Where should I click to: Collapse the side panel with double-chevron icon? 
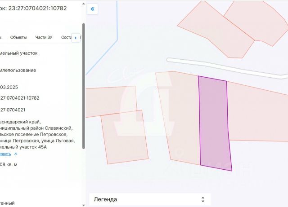(x=92, y=9)
